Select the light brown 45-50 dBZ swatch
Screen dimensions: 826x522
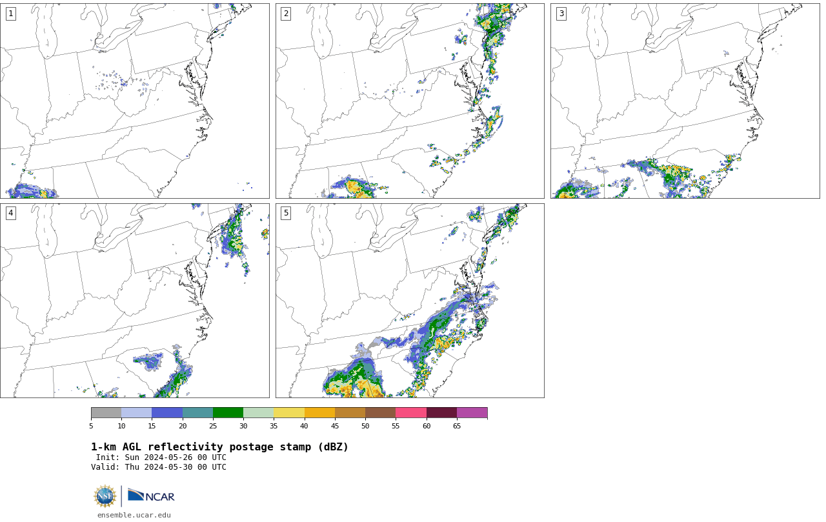(350, 413)
